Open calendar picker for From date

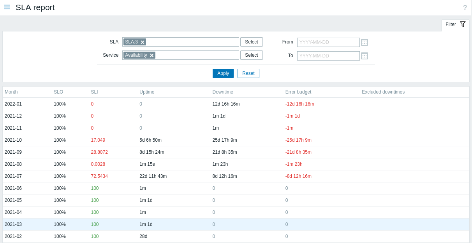(365, 42)
